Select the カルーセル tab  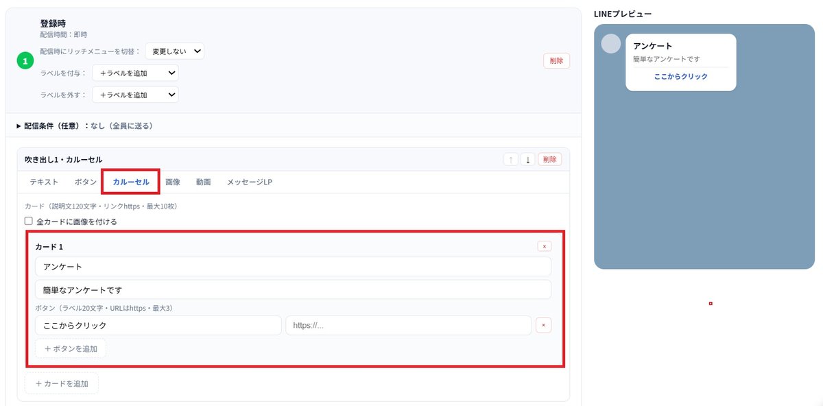click(x=131, y=182)
